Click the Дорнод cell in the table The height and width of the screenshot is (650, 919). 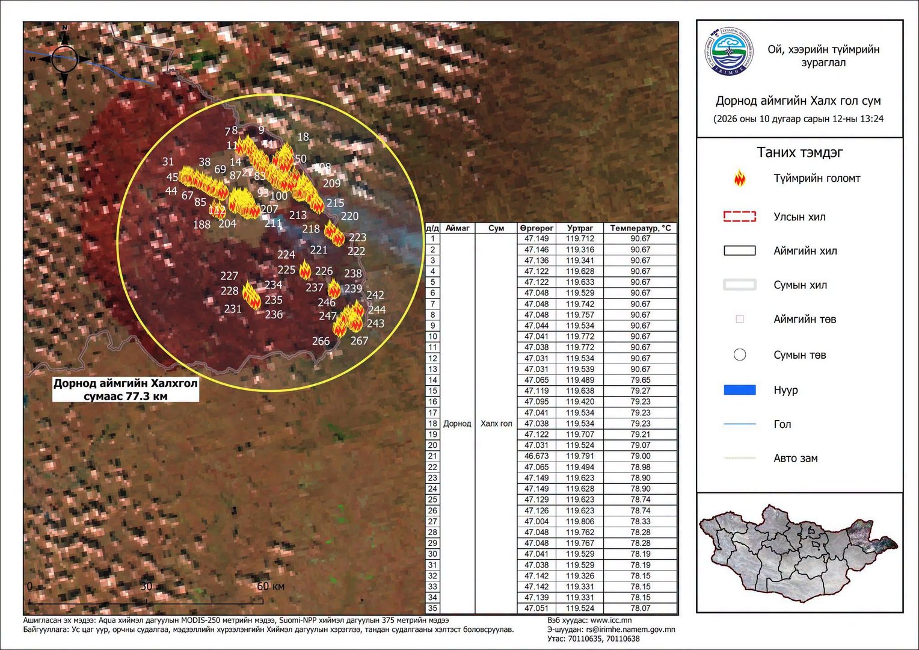point(457,424)
